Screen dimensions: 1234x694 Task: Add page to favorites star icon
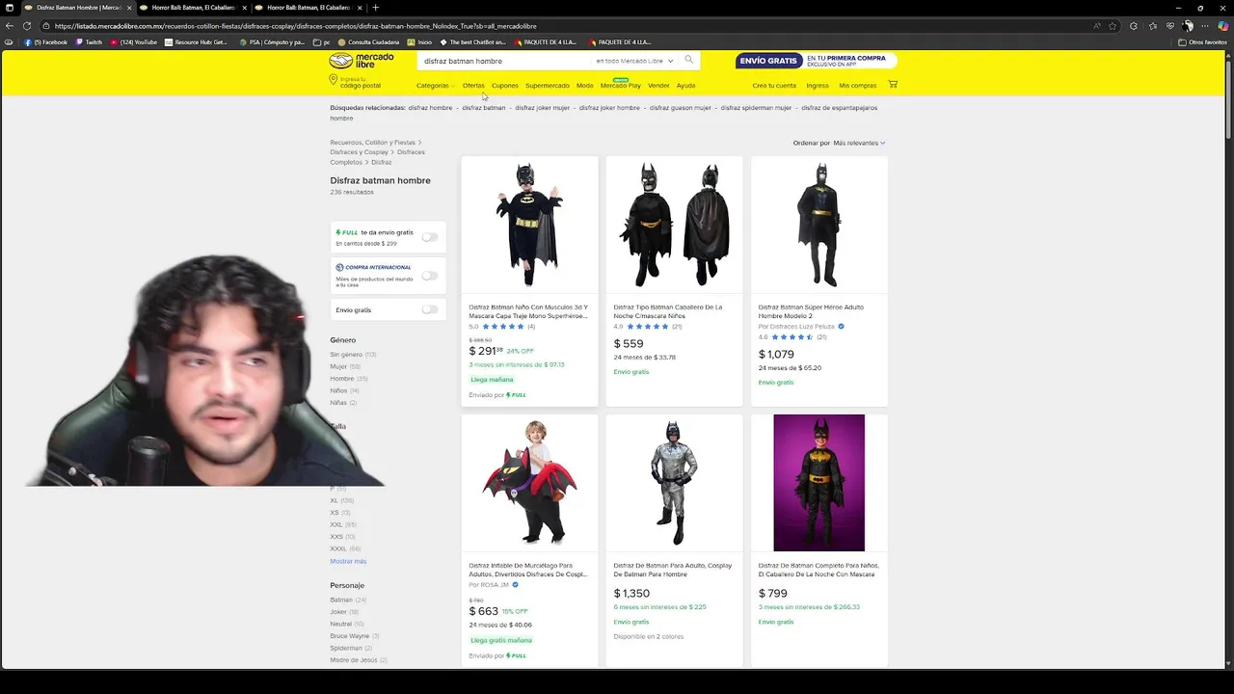1113,26
